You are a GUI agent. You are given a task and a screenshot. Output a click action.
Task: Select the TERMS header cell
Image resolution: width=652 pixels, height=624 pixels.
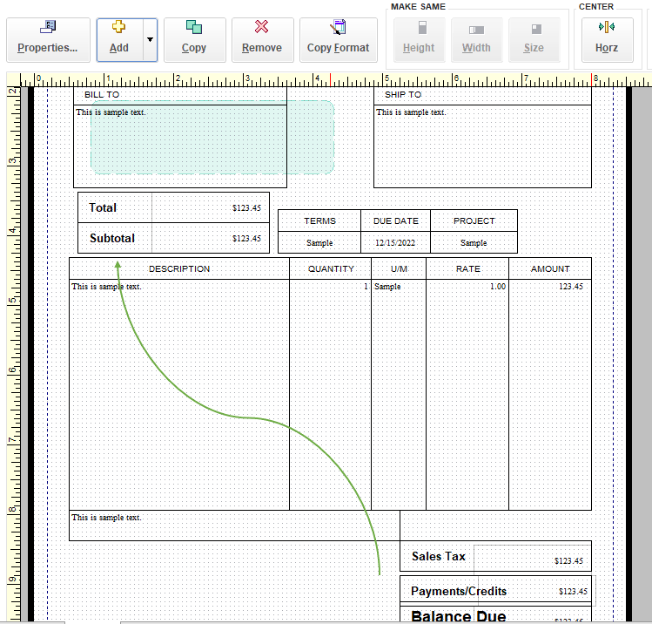point(319,221)
